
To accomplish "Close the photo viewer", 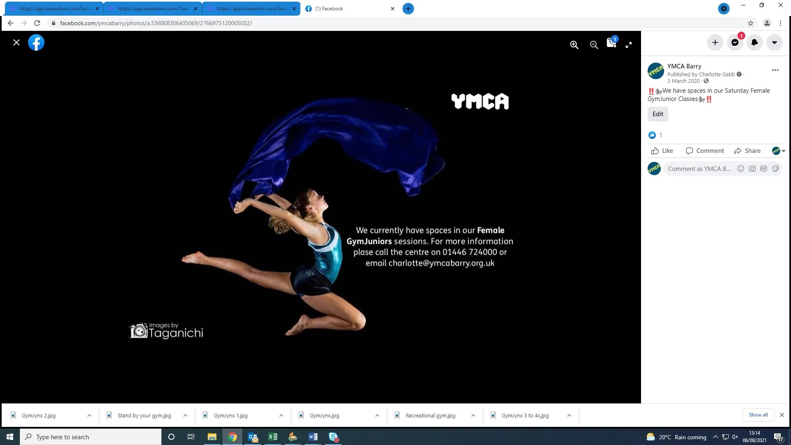I will coord(16,42).
